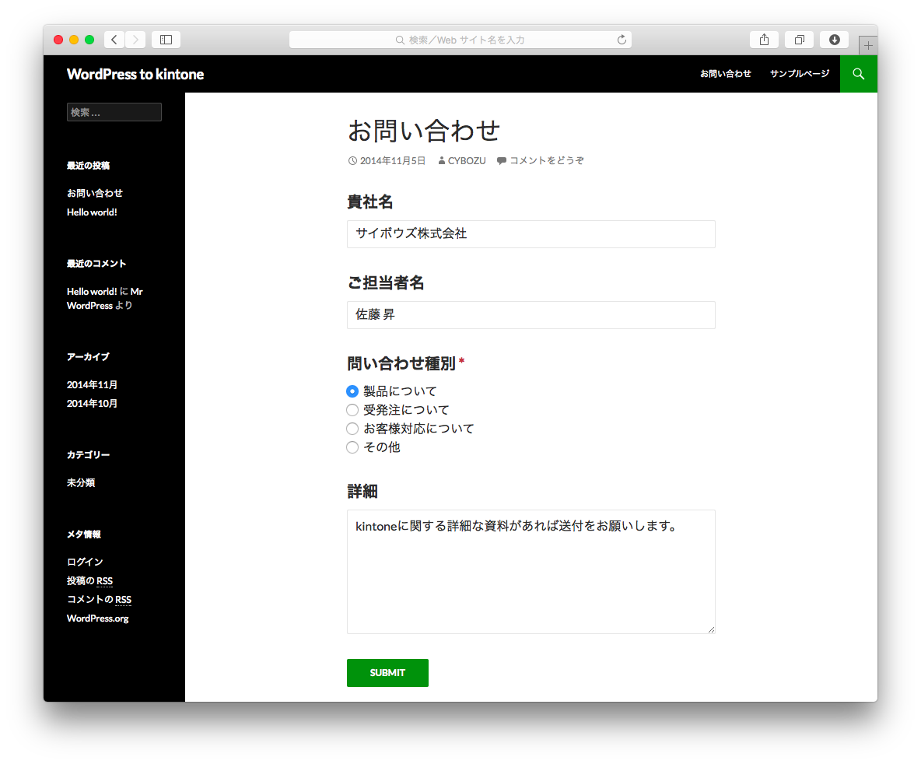Click the 貴社名 input field
Screen dimensions: 921x764
tap(531, 234)
